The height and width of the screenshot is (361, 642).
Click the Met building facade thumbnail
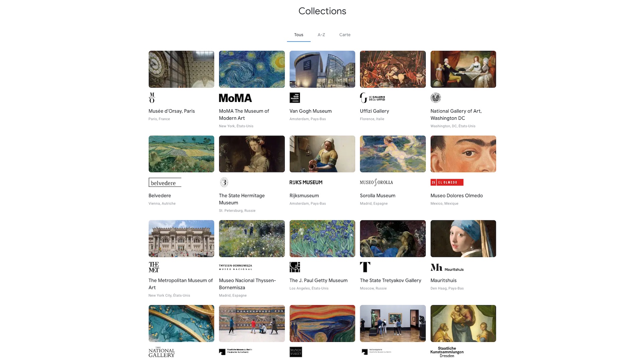coord(181,239)
